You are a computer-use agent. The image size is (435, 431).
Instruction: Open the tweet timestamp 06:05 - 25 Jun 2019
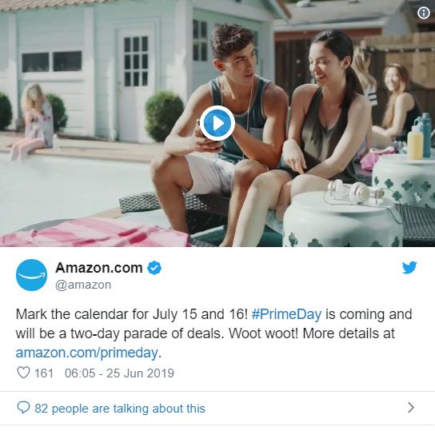119,373
